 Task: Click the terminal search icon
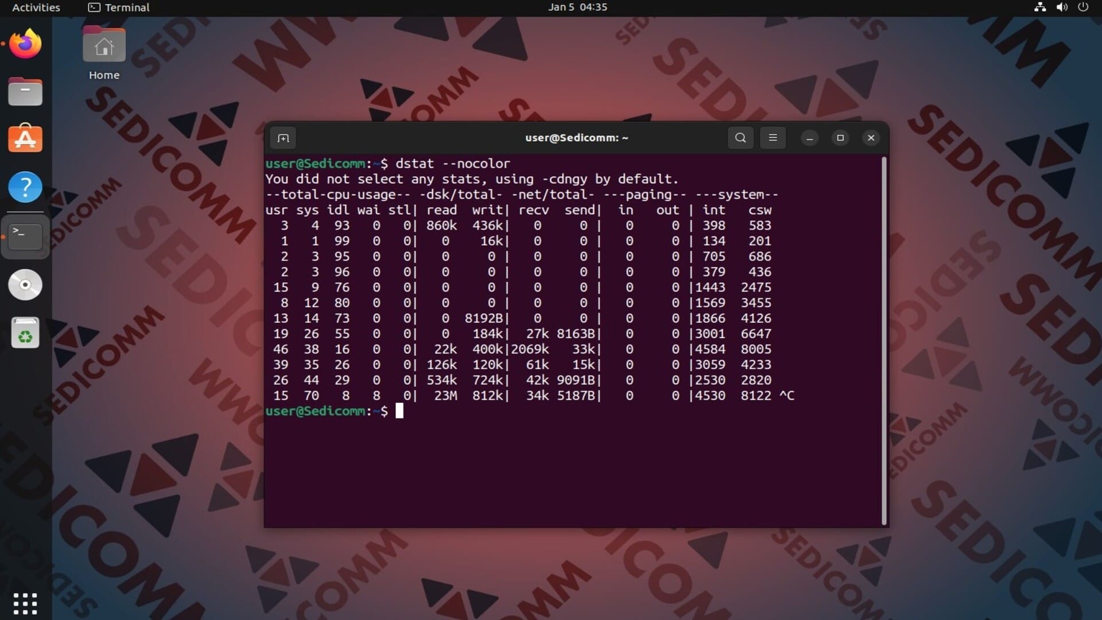point(740,138)
